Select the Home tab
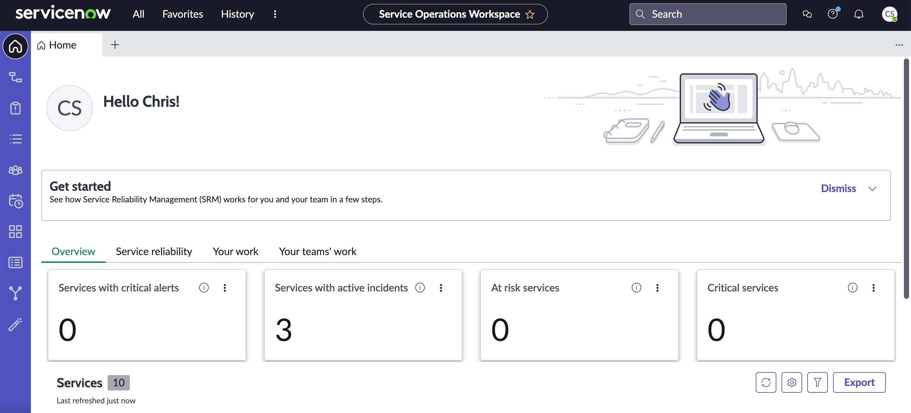The image size is (911, 413). point(66,45)
